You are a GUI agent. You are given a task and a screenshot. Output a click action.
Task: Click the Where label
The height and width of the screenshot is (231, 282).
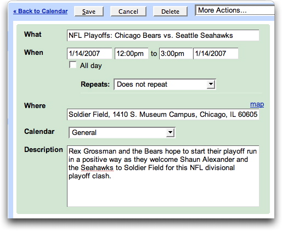tap(35, 106)
